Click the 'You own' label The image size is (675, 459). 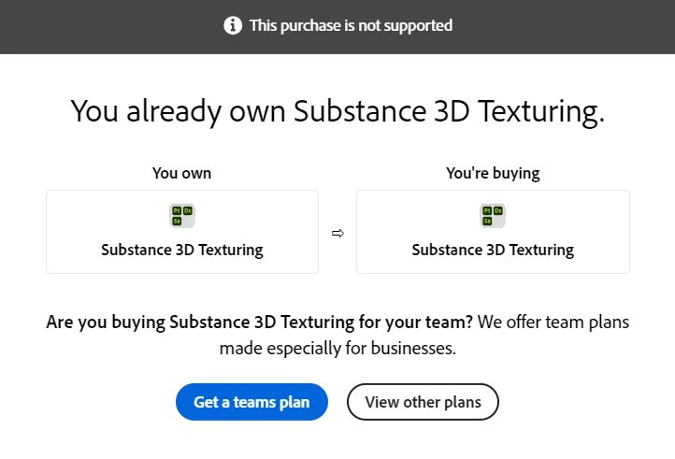(x=182, y=173)
